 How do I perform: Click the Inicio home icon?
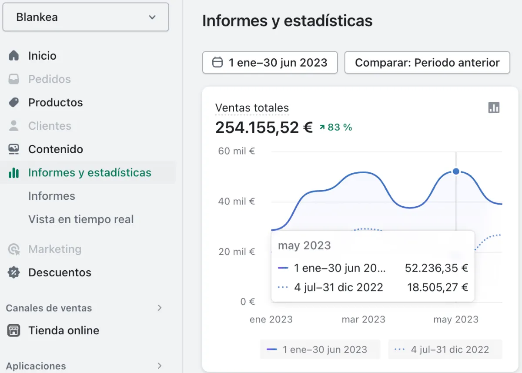(x=14, y=56)
